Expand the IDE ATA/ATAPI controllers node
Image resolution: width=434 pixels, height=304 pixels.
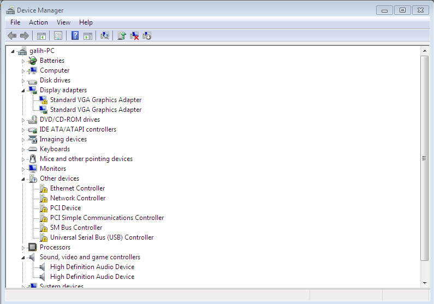click(x=23, y=130)
